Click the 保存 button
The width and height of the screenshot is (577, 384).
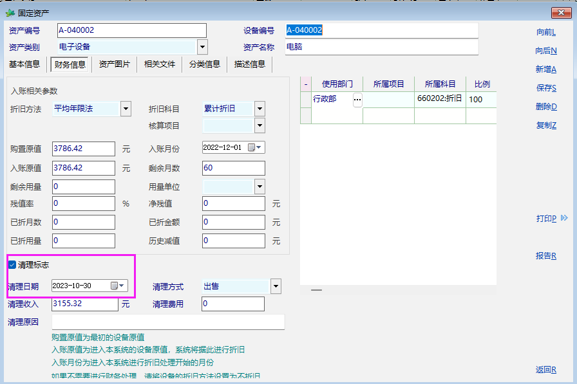[x=546, y=87]
